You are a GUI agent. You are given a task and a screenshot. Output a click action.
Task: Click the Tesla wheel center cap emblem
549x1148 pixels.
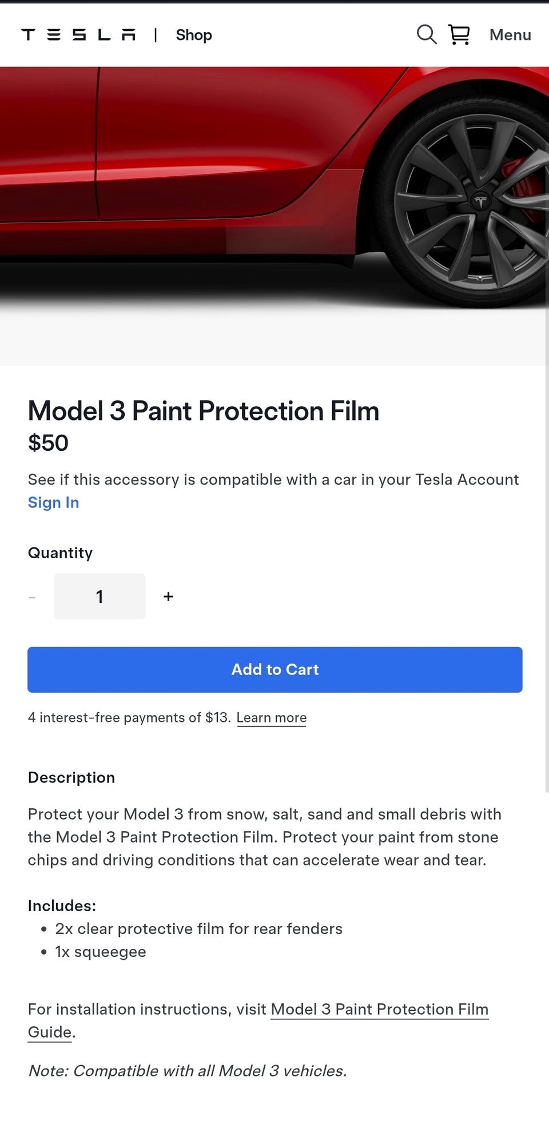coord(480,201)
